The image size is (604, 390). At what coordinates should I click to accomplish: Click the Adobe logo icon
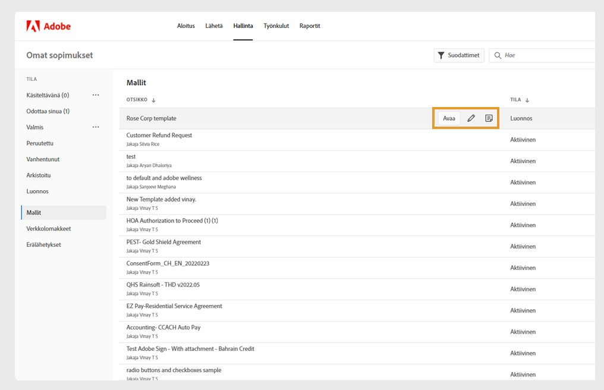click(x=33, y=26)
